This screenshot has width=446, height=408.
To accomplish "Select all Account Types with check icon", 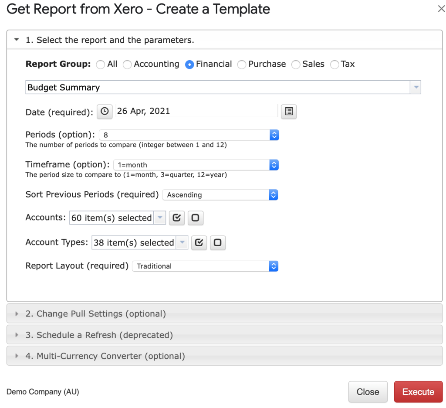I will 199,243.
